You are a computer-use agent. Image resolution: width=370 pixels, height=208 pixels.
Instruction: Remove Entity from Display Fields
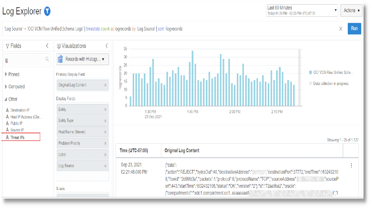click(105, 109)
